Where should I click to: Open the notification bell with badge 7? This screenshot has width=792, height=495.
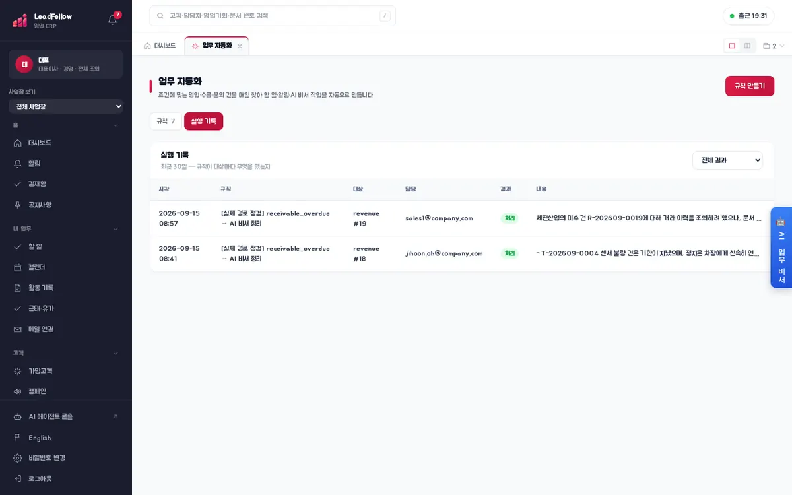tap(113, 19)
